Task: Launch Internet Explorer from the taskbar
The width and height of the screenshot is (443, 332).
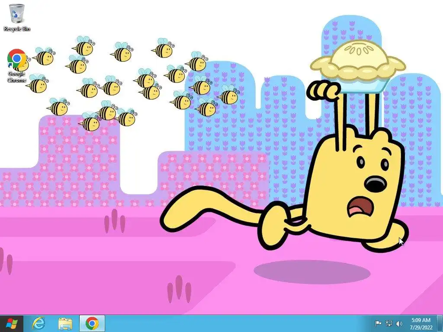Action: click(x=39, y=323)
